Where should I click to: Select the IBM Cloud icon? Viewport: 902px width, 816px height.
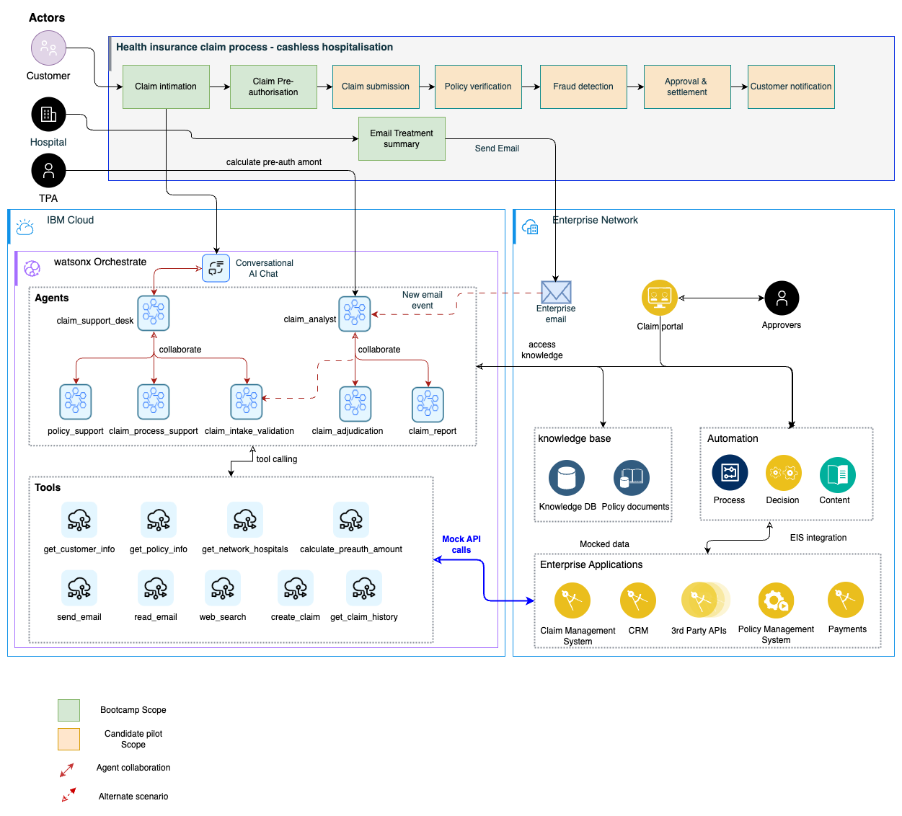[25, 228]
